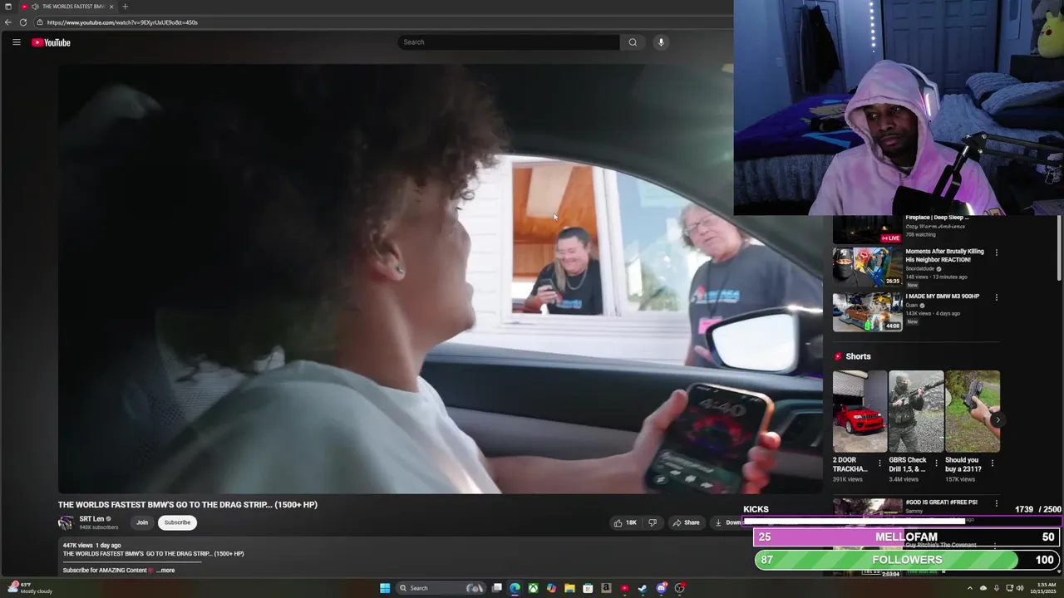Image resolution: width=1064 pixels, height=598 pixels.
Task: Click the browser address bar URL
Action: [122, 22]
